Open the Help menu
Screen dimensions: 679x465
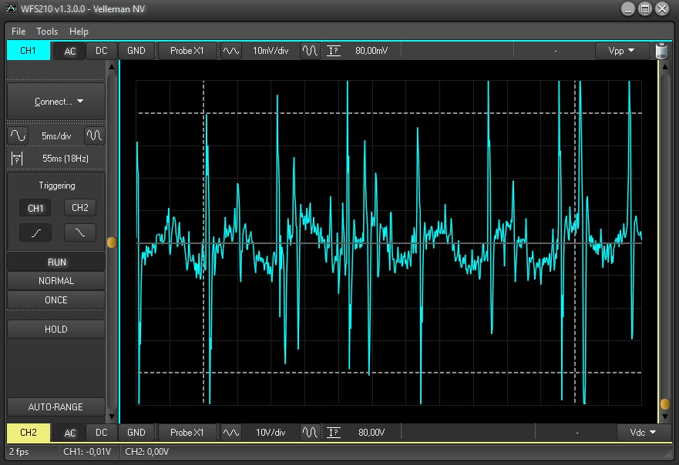point(79,31)
